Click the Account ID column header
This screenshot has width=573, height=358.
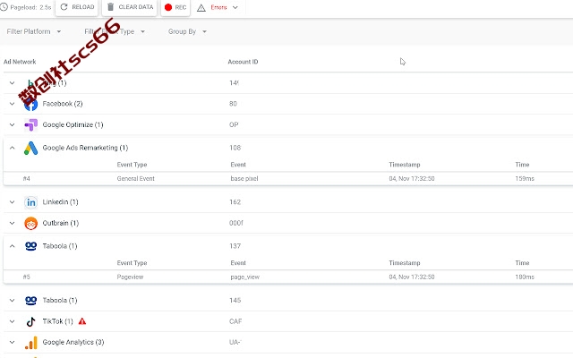click(243, 62)
